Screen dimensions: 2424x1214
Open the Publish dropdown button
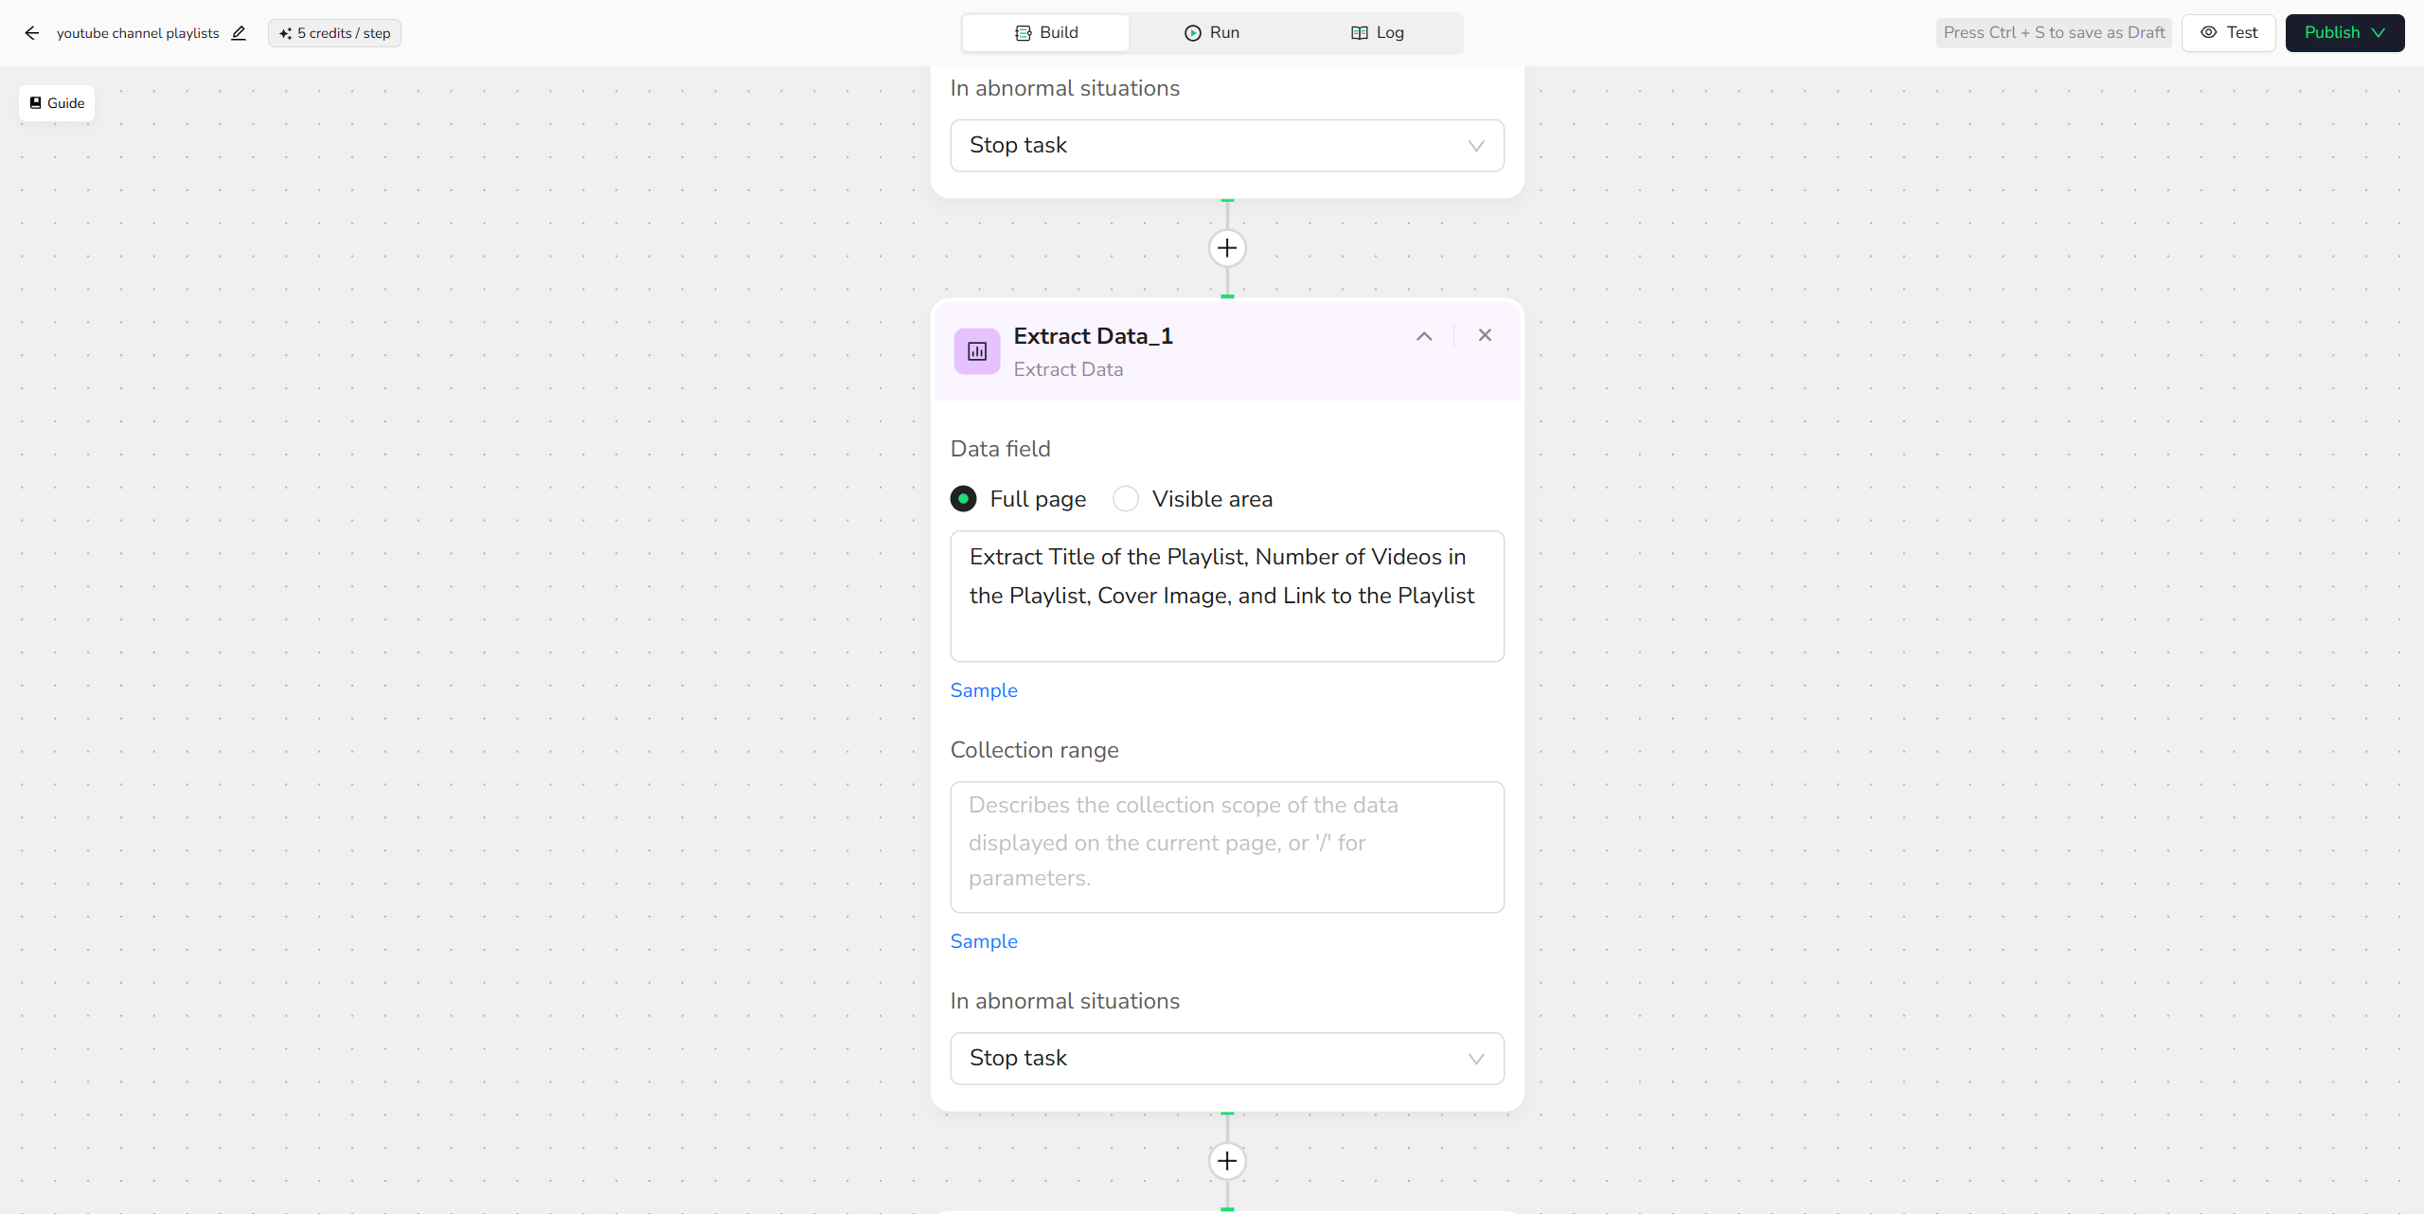(2344, 33)
